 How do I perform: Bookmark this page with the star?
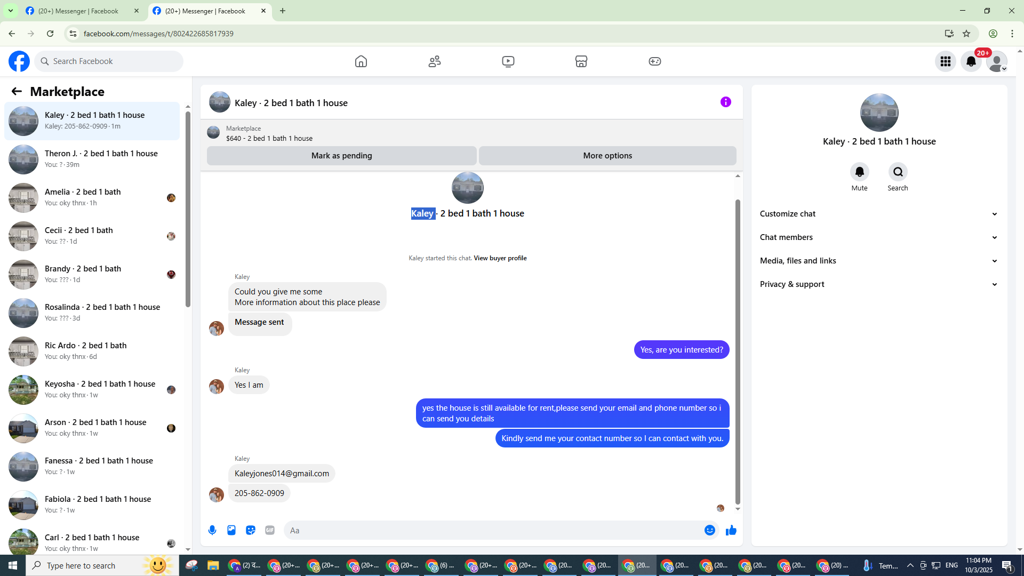click(966, 34)
